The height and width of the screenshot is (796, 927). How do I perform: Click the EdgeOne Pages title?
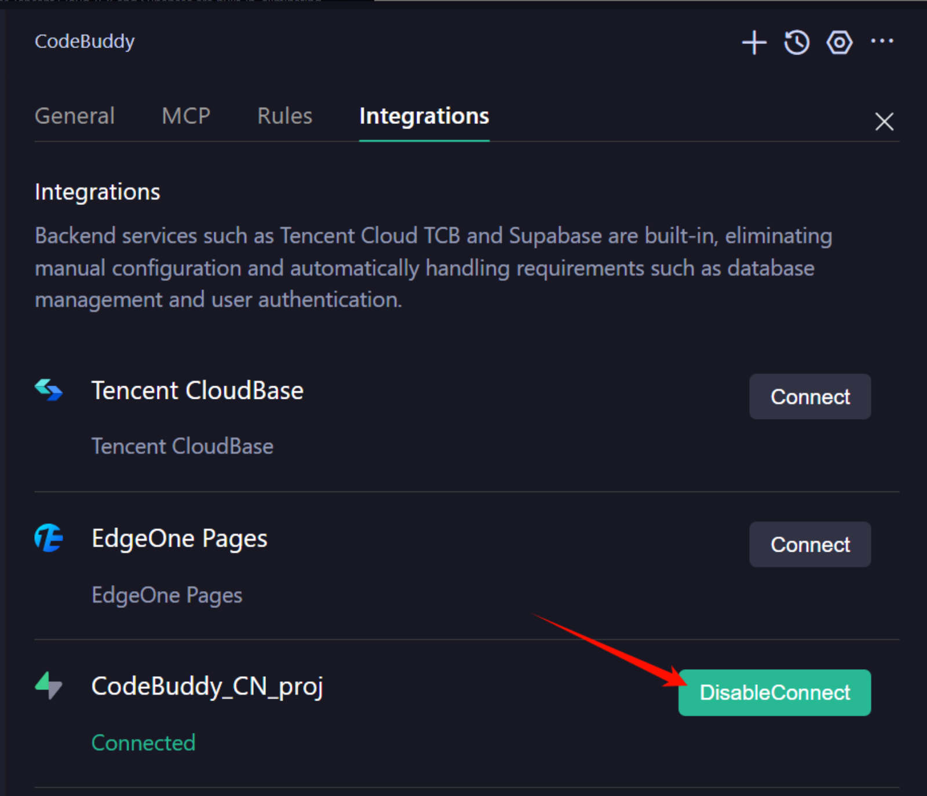[179, 538]
